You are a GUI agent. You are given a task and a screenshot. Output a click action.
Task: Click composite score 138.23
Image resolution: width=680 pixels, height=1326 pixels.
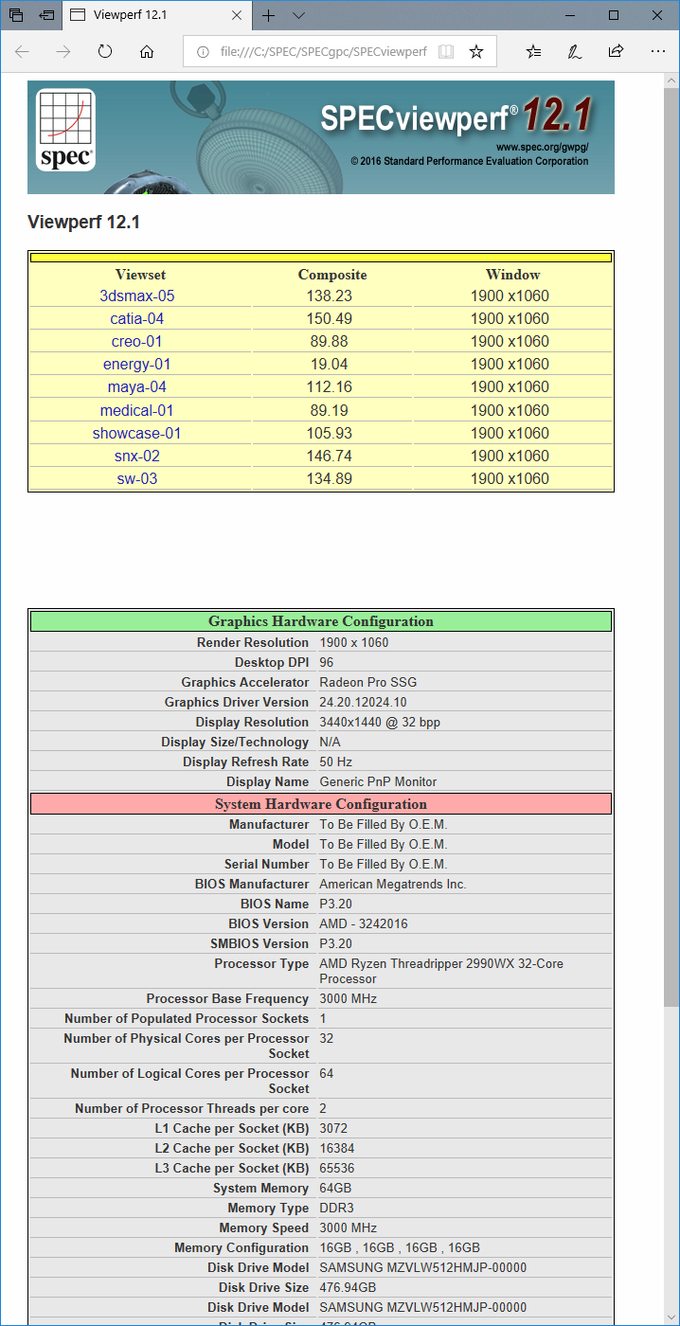(x=331, y=296)
